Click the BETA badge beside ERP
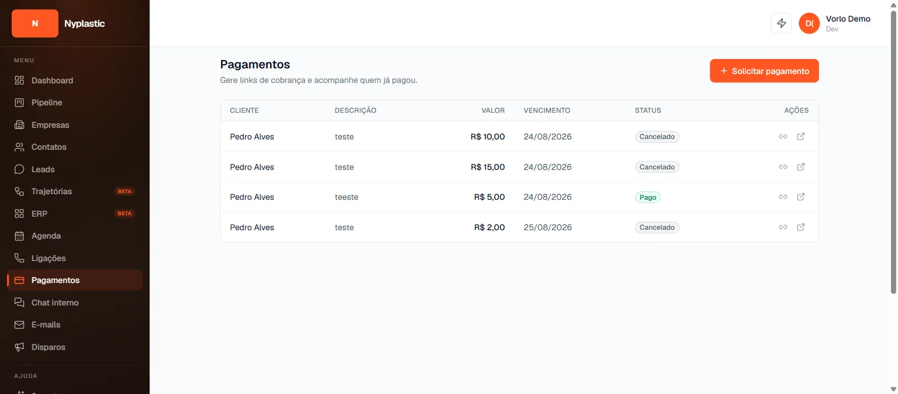 pyautogui.click(x=125, y=214)
